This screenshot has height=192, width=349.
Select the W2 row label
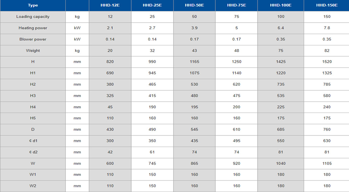point(33,186)
